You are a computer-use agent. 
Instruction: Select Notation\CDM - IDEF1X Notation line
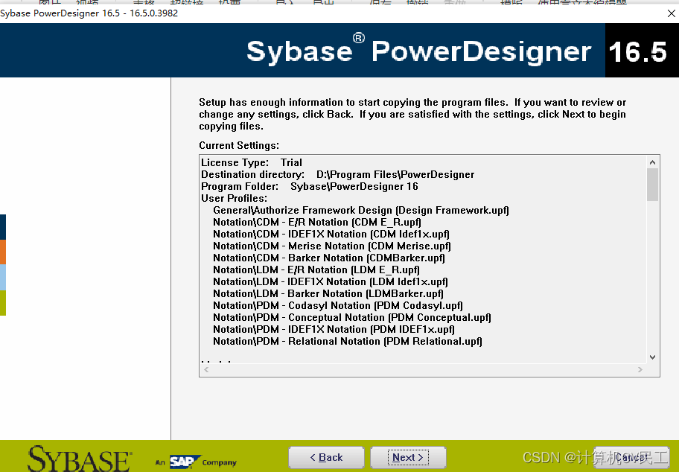331,235
